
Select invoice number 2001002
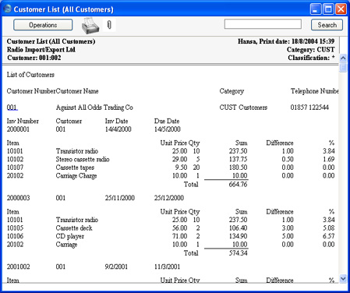tap(18, 267)
